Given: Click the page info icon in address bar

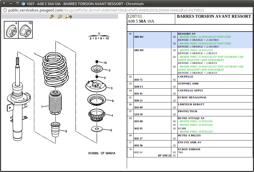Looking at the screenshot, I should [x=5, y=10].
